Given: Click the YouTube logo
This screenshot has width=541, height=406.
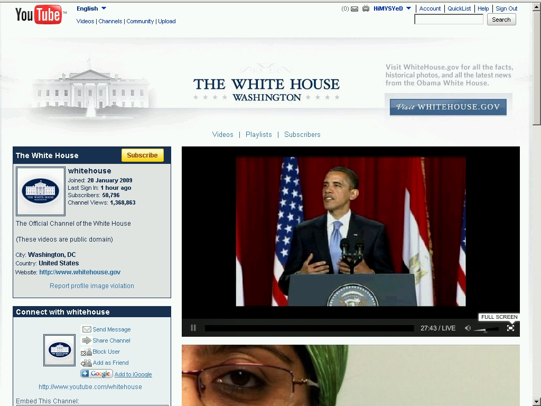Looking at the screenshot, I should pyautogui.click(x=39, y=15).
